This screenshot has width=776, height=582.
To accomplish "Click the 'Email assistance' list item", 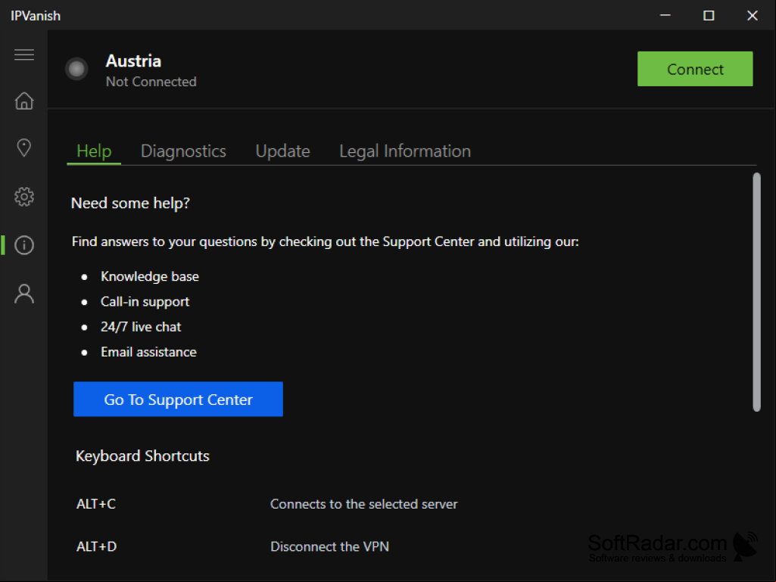I will 149,352.
